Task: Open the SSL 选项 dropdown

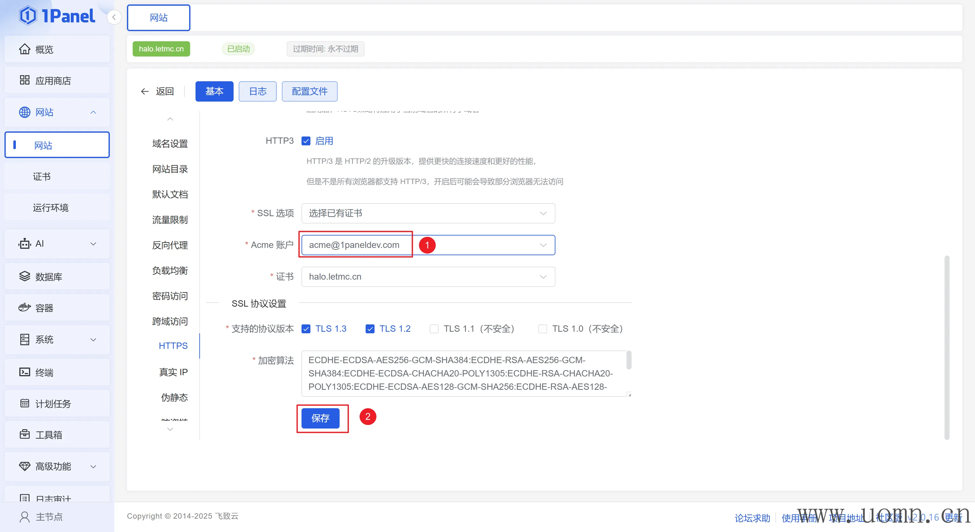Action: (x=428, y=213)
